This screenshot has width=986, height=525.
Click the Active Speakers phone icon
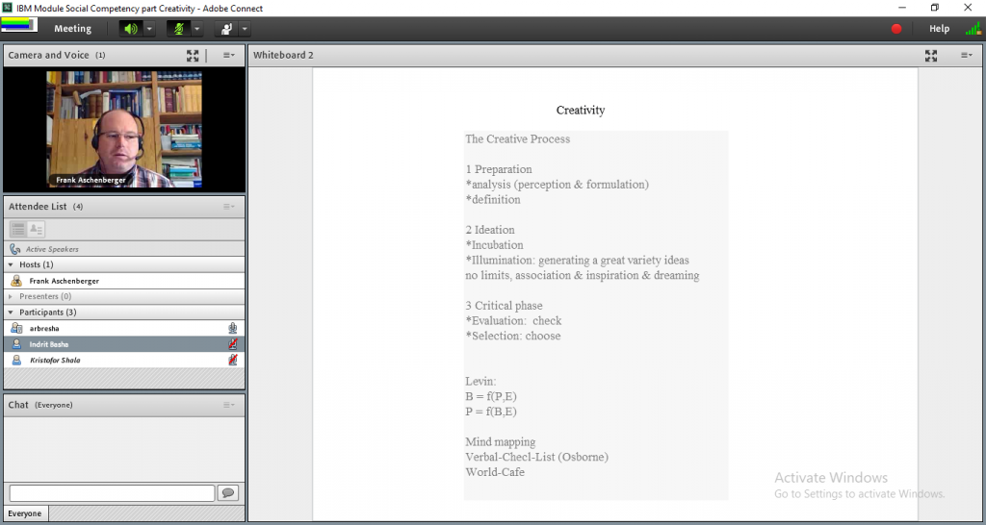[15, 249]
